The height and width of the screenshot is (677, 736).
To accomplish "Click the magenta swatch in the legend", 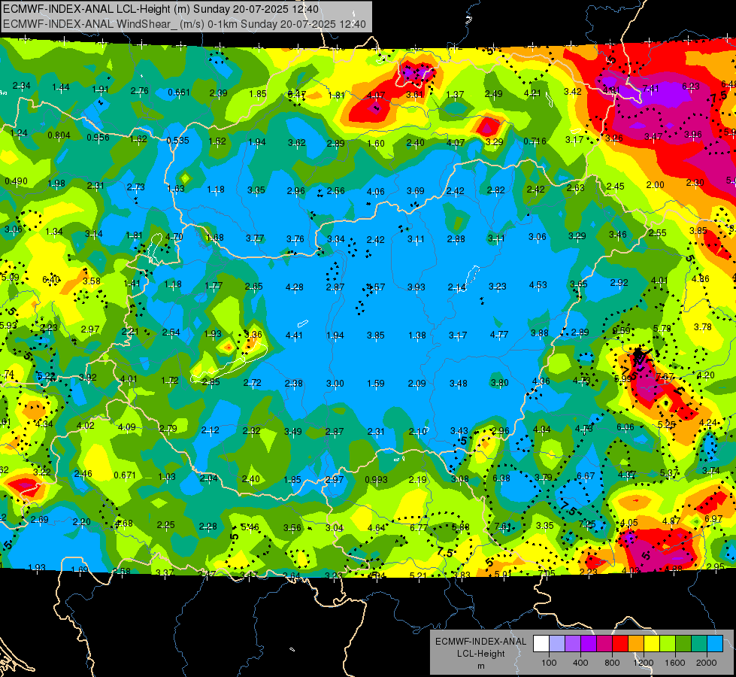I will coord(604,644).
